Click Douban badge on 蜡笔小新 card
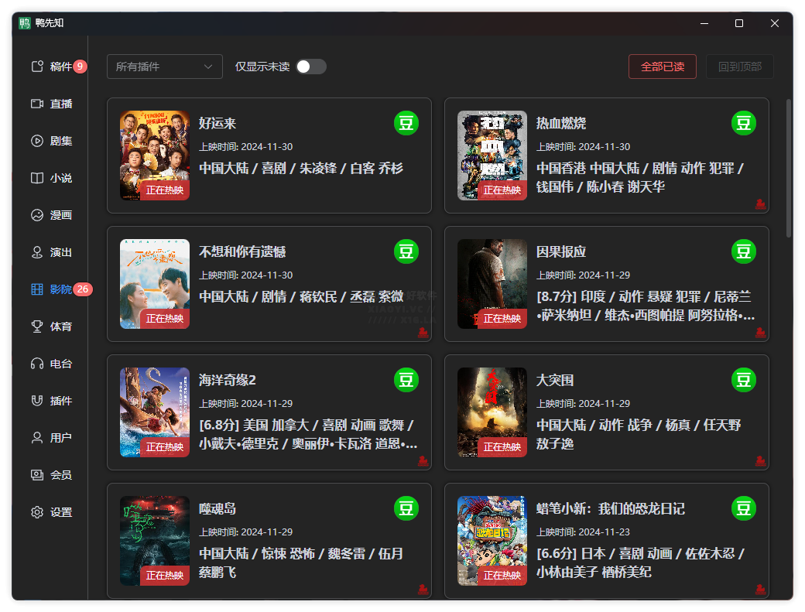This screenshot has height=612, width=805. (743, 508)
